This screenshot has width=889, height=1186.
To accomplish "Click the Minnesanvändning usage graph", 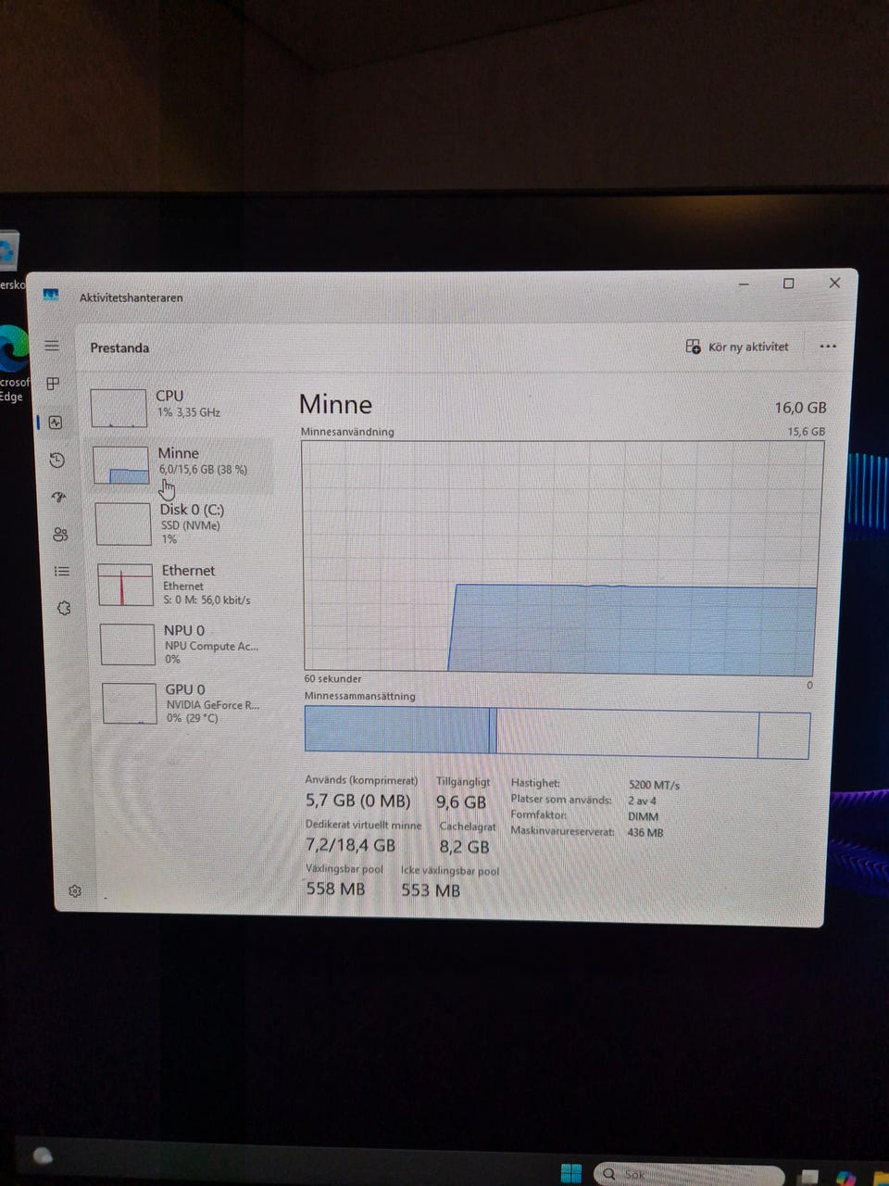I will 561,557.
